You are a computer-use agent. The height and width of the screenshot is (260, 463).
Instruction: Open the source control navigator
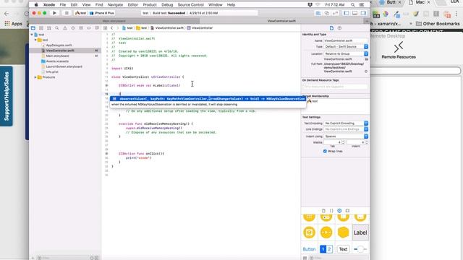pos(41,28)
